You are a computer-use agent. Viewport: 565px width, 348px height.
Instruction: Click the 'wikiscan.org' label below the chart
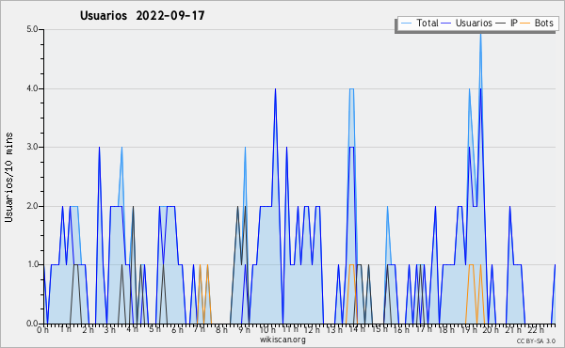(282, 340)
